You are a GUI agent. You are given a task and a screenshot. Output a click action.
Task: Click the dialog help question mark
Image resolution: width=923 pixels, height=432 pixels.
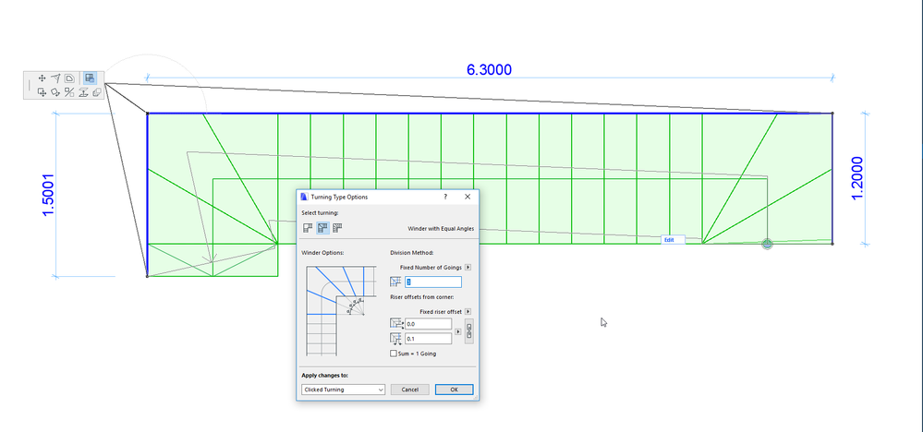pyautogui.click(x=444, y=197)
